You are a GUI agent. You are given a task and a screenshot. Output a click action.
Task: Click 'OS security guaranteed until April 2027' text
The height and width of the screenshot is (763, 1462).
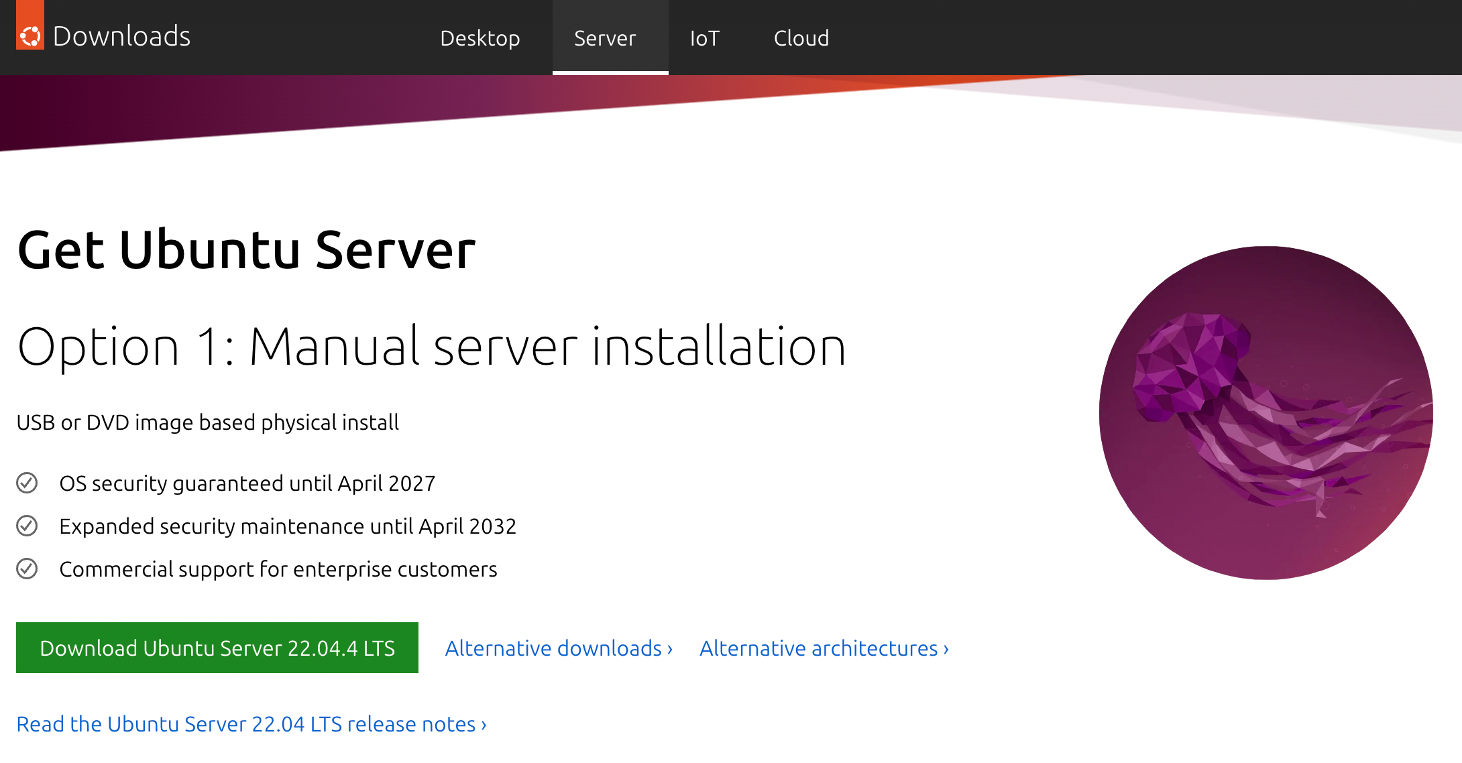247,483
